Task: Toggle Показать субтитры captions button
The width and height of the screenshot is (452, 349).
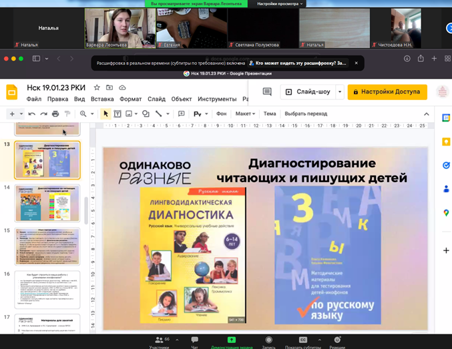Action: coord(302,341)
